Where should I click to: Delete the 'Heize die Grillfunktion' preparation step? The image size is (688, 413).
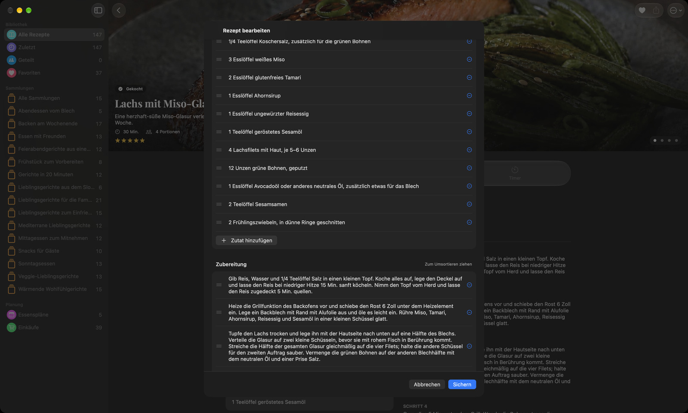(x=469, y=312)
